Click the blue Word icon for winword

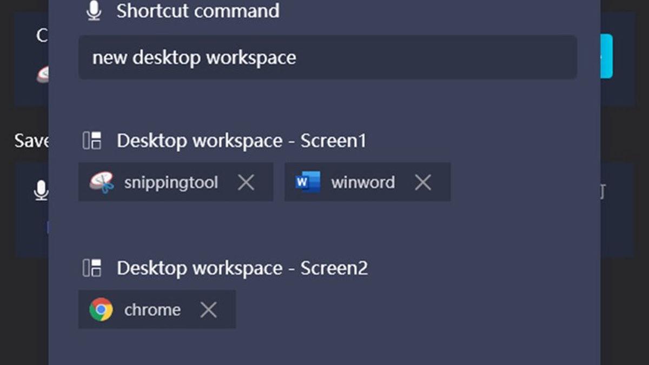308,182
